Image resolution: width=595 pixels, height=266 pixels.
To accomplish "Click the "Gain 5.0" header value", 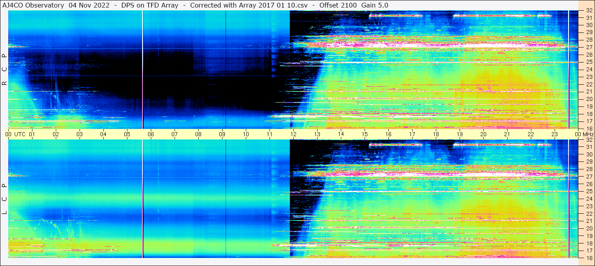I will click(375, 5).
